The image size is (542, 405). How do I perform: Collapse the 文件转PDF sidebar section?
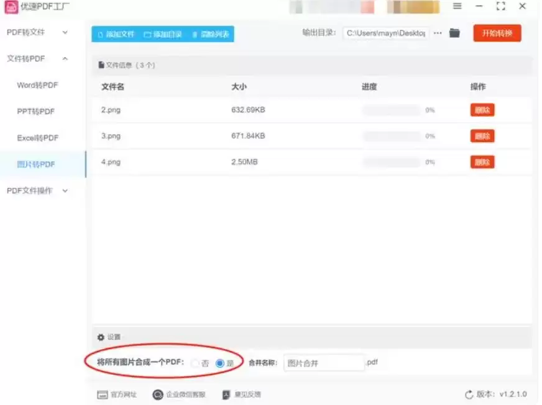pos(65,59)
